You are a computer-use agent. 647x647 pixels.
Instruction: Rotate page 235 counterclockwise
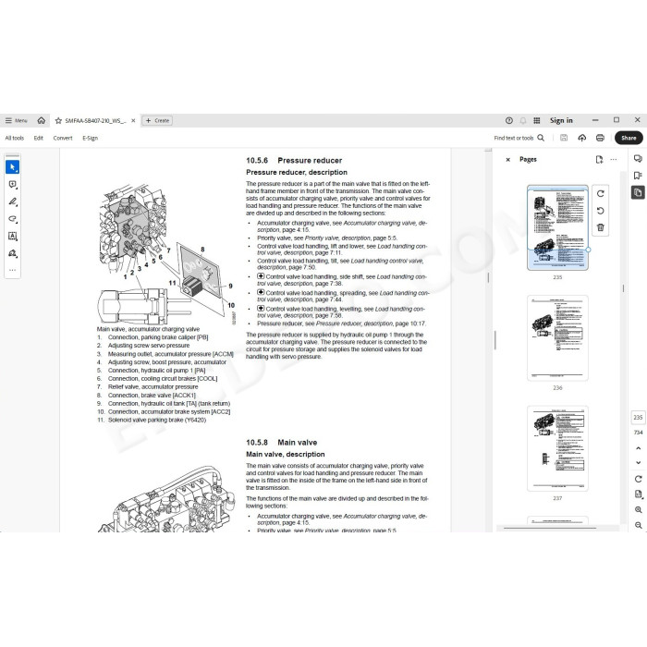coord(601,211)
